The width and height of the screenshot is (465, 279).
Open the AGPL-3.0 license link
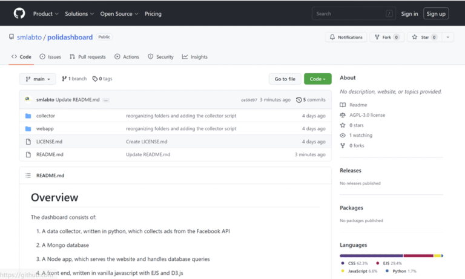click(x=367, y=115)
